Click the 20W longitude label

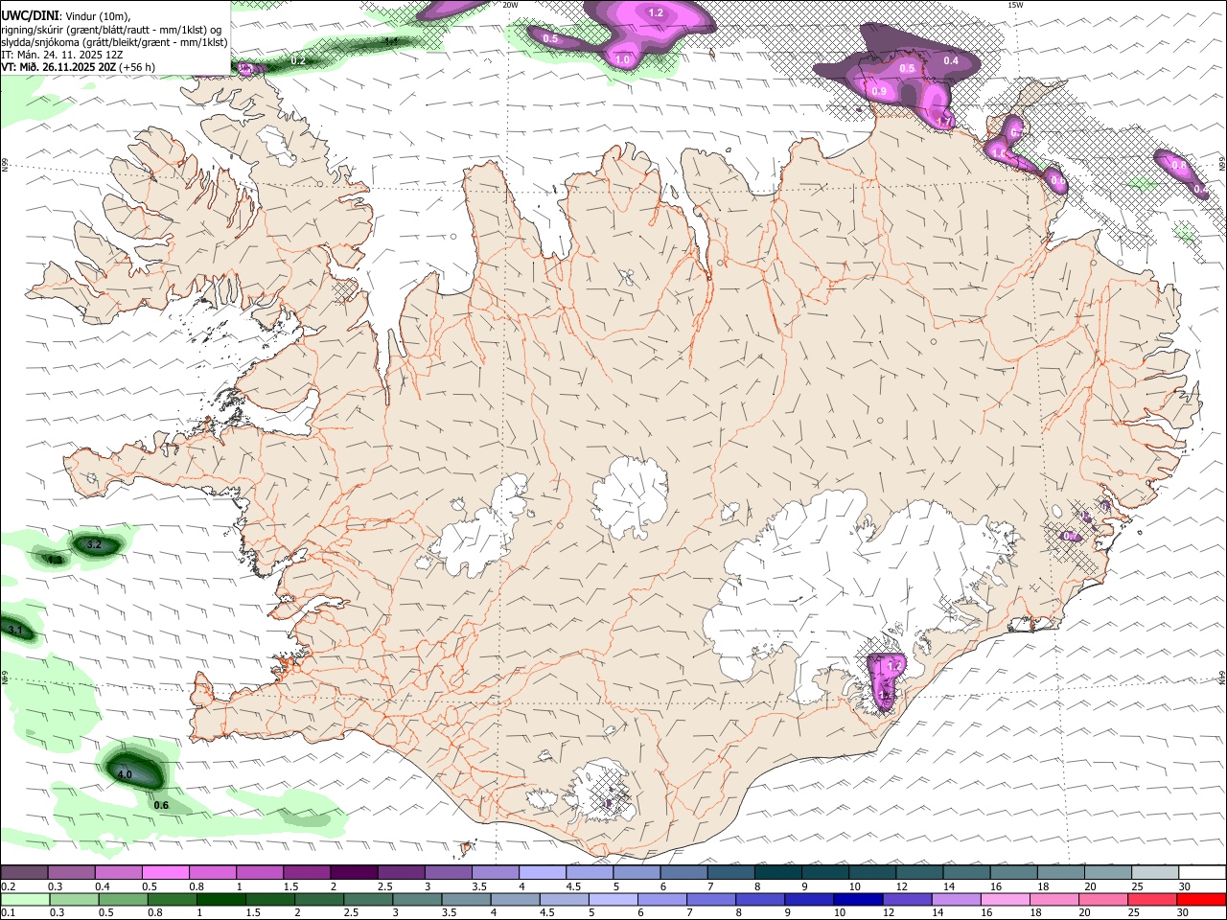[x=510, y=5]
